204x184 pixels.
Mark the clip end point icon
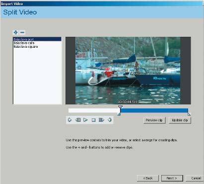(x=110, y=120)
